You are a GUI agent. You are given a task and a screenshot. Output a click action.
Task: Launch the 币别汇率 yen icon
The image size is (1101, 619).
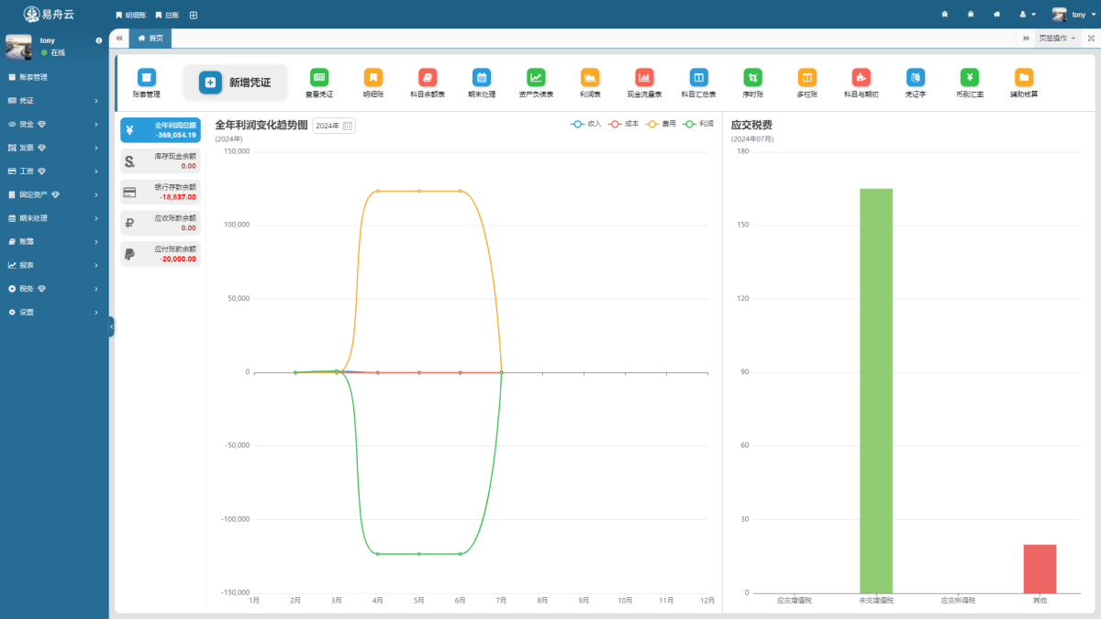click(970, 78)
